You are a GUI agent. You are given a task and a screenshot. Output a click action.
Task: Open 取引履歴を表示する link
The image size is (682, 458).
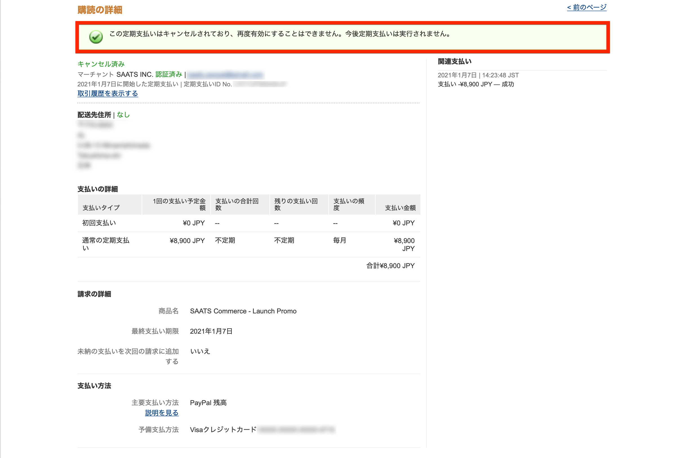click(x=108, y=93)
